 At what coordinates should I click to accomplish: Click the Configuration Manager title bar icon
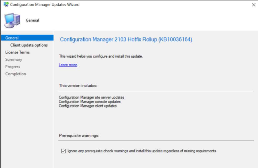pos(6,4)
